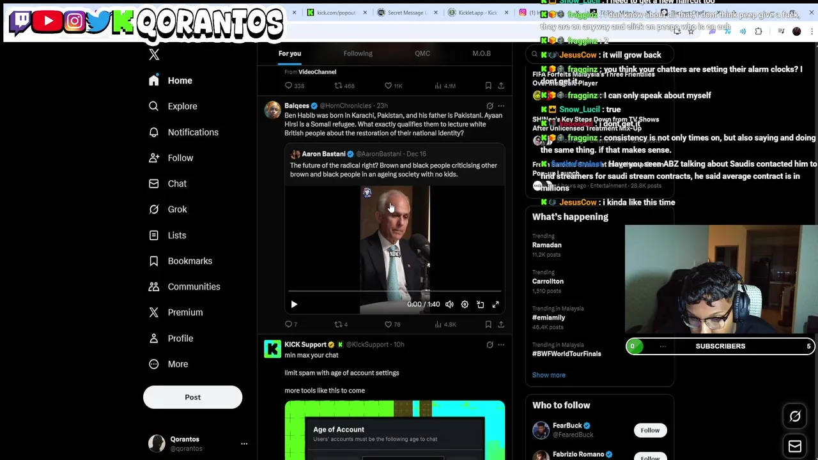Screen dimensions: 818x460
Task: Open Aaron Bastani quoted post author
Action: (x=323, y=154)
